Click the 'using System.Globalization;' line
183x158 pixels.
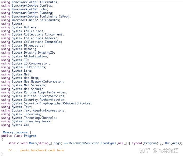(x=25, y=56)
